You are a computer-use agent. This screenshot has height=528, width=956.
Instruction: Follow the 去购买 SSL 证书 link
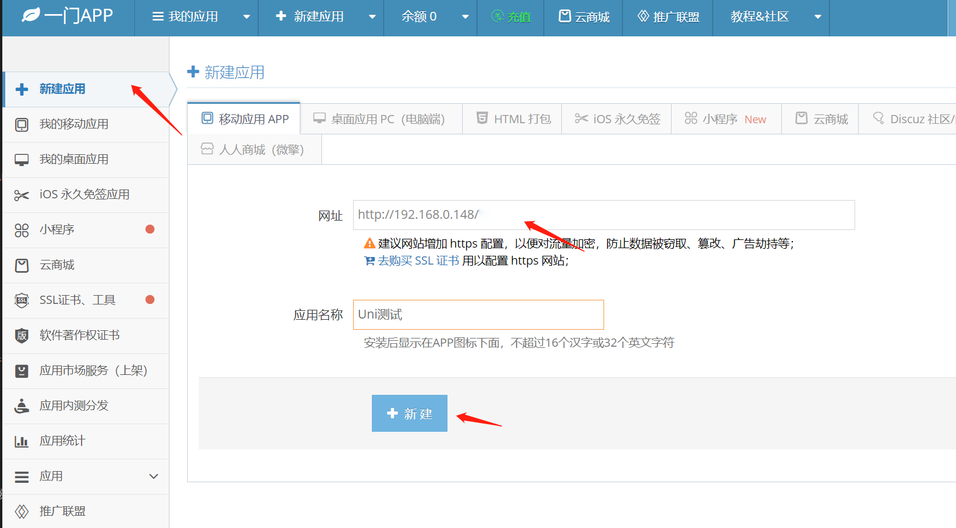tap(418, 260)
